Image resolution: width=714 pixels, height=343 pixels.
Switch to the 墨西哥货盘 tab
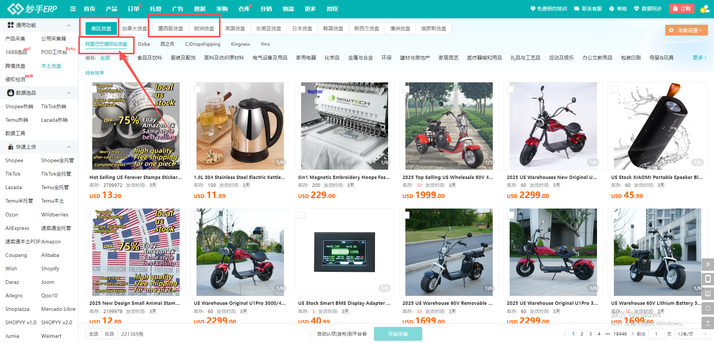pos(171,28)
